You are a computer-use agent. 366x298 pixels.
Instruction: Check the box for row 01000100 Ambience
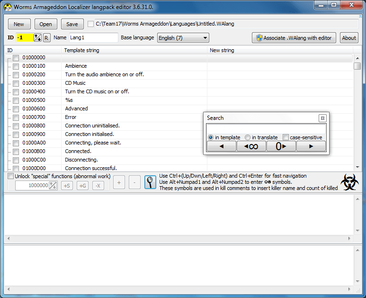tap(16, 66)
